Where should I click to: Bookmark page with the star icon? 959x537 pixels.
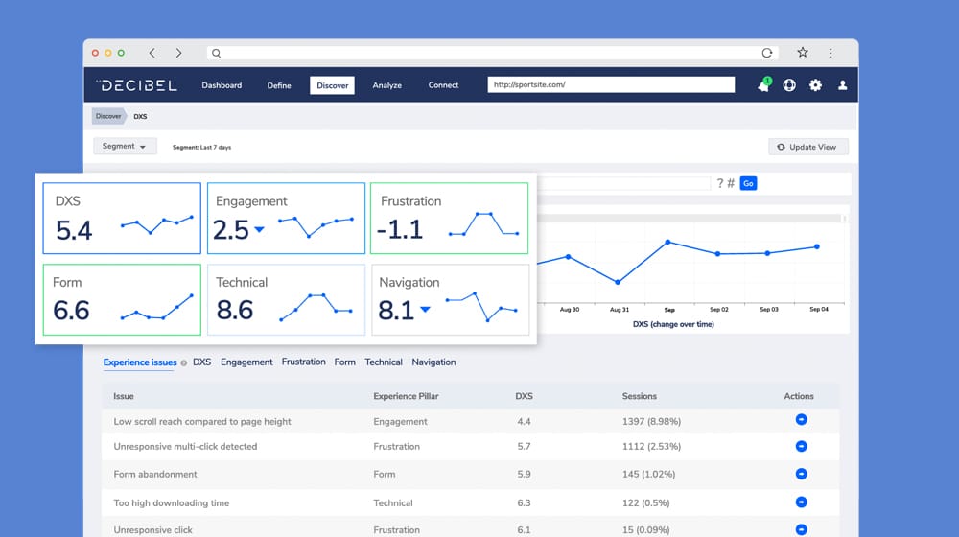803,53
